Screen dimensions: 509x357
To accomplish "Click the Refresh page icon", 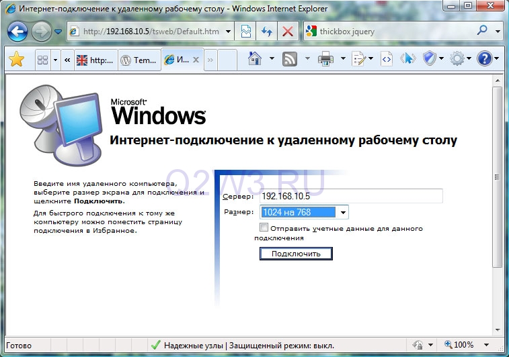I will 267,31.
